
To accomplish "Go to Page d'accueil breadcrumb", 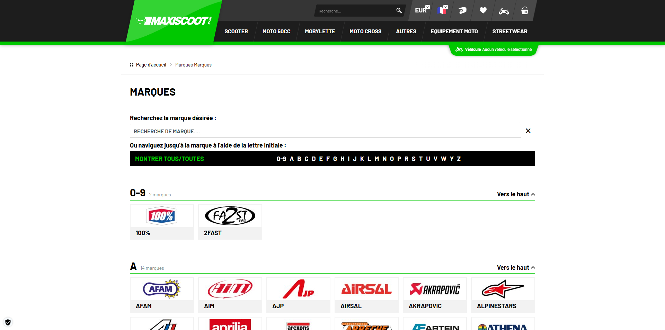I will click(x=151, y=65).
